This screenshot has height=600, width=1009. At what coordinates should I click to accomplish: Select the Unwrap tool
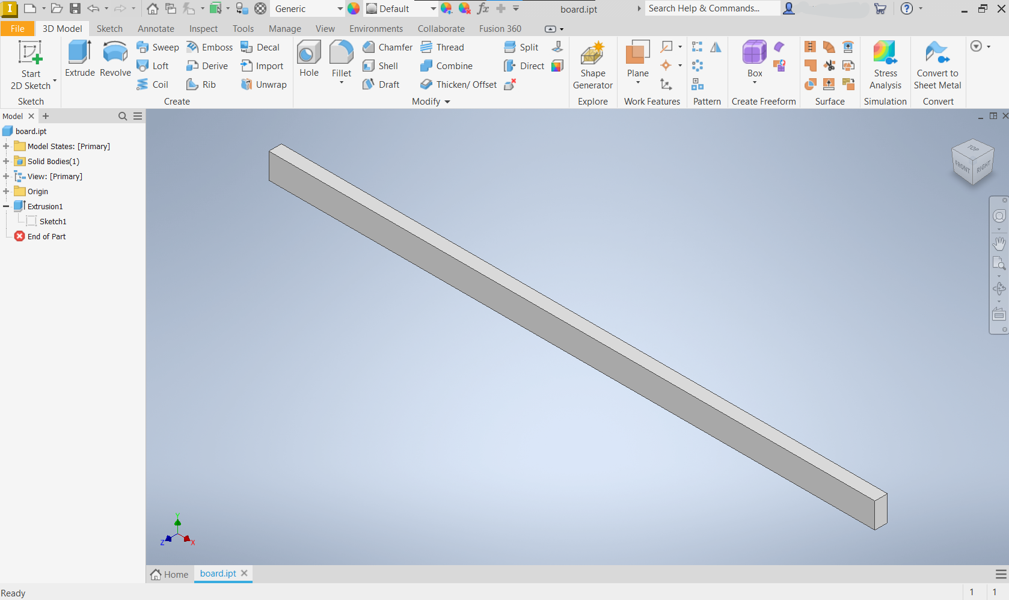click(263, 85)
